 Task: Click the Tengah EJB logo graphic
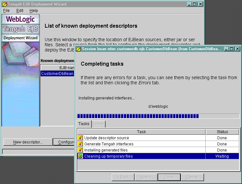tap(21, 29)
